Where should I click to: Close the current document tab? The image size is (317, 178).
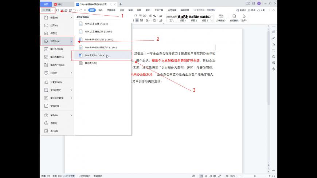tap(115, 4)
